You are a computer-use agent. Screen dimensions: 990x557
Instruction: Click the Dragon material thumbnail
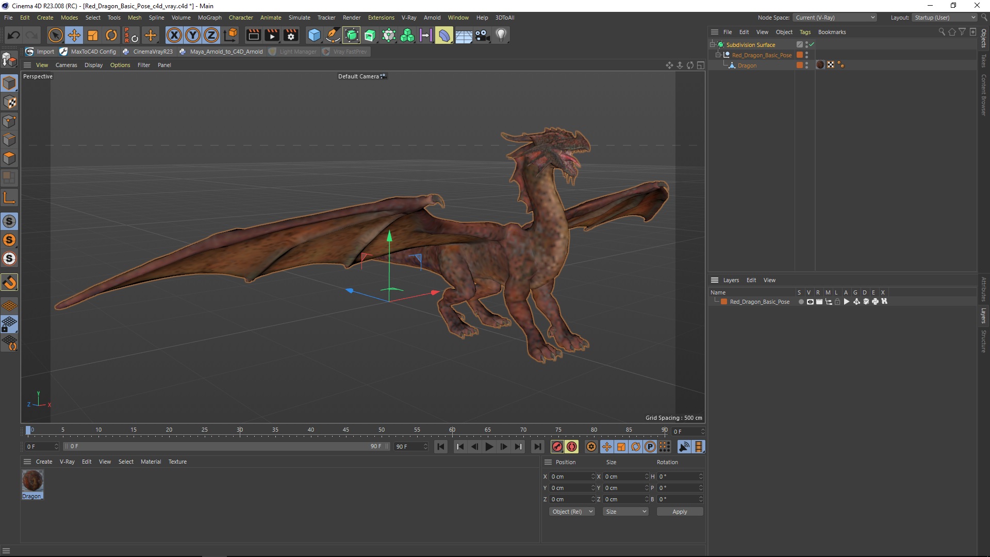32,481
